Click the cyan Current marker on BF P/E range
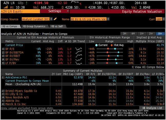Screen dimensions: 166x120 [x=115, y=49]
